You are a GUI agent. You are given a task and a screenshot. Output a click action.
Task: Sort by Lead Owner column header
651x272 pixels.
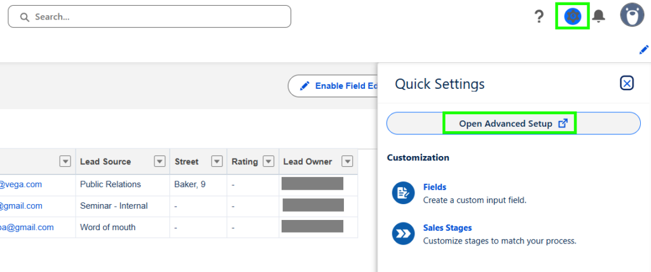click(x=308, y=162)
